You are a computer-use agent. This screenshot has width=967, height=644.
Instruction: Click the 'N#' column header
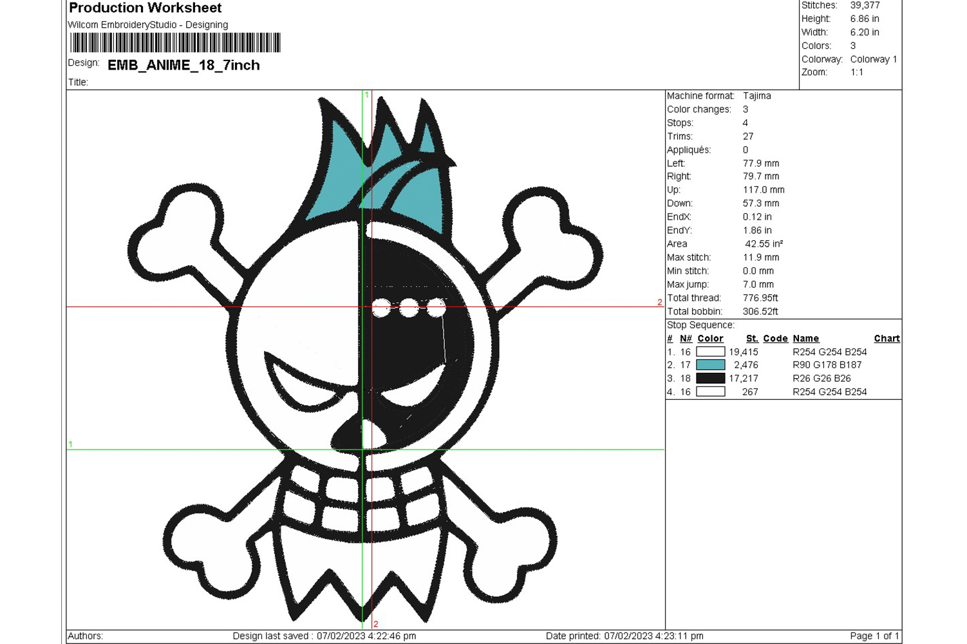[686, 339]
